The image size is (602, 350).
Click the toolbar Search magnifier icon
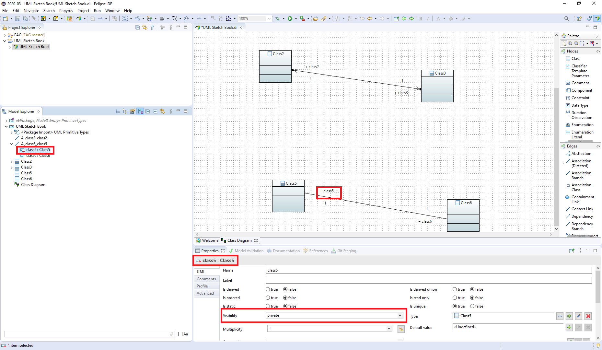click(x=566, y=18)
